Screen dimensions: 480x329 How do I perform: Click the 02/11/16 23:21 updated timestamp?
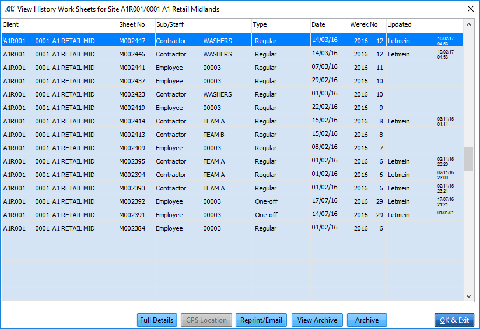click(x=446, y=188)
